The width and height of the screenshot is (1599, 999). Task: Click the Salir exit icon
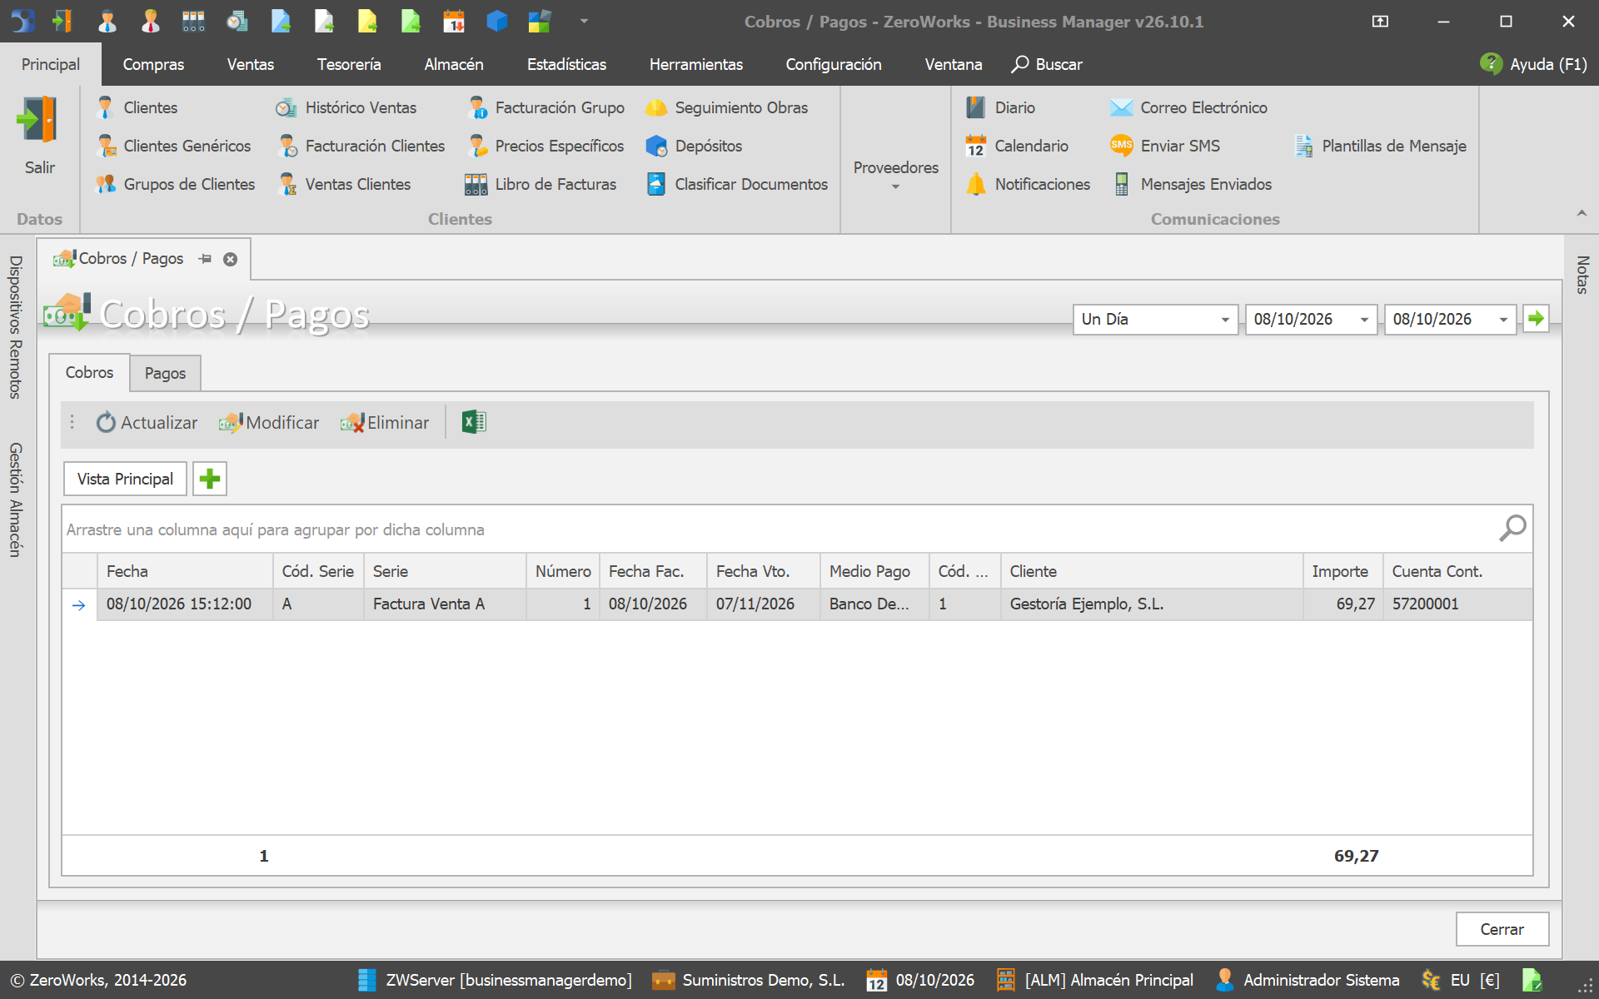(x=38, y=121)
